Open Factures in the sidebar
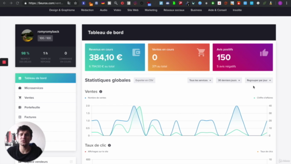 click(45, 117)
